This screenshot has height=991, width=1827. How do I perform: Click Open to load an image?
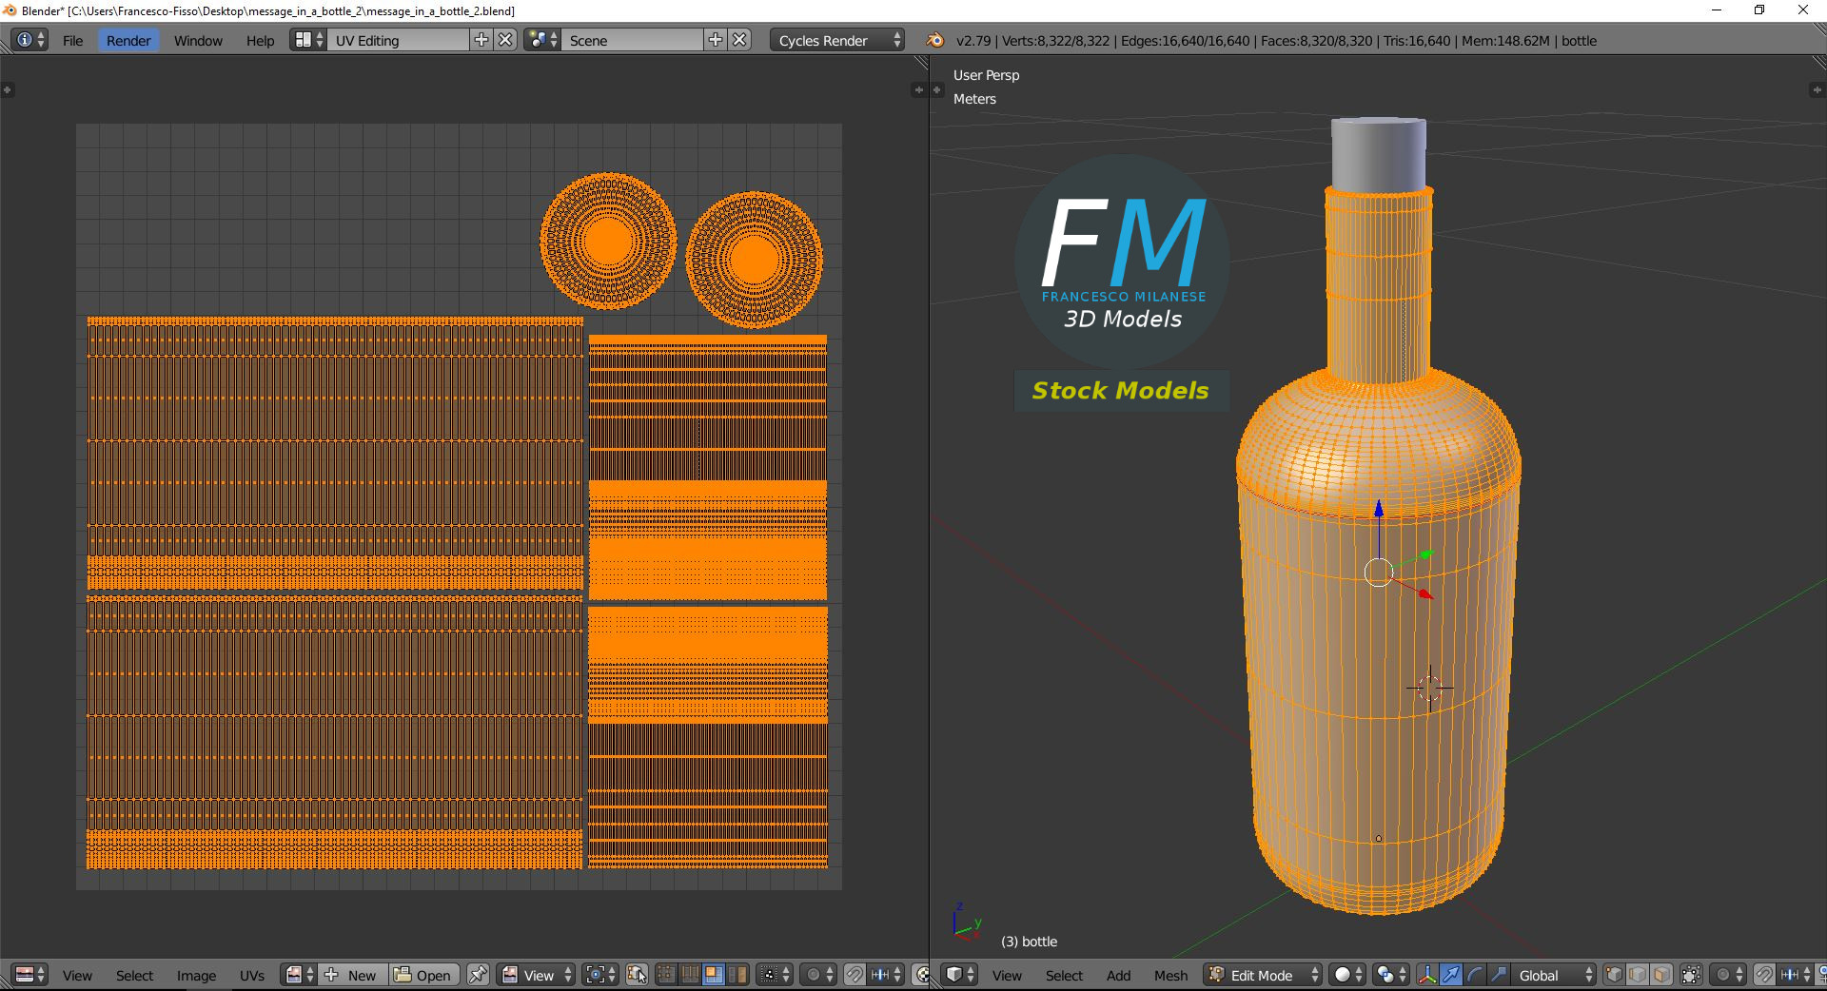coord(423,975)
